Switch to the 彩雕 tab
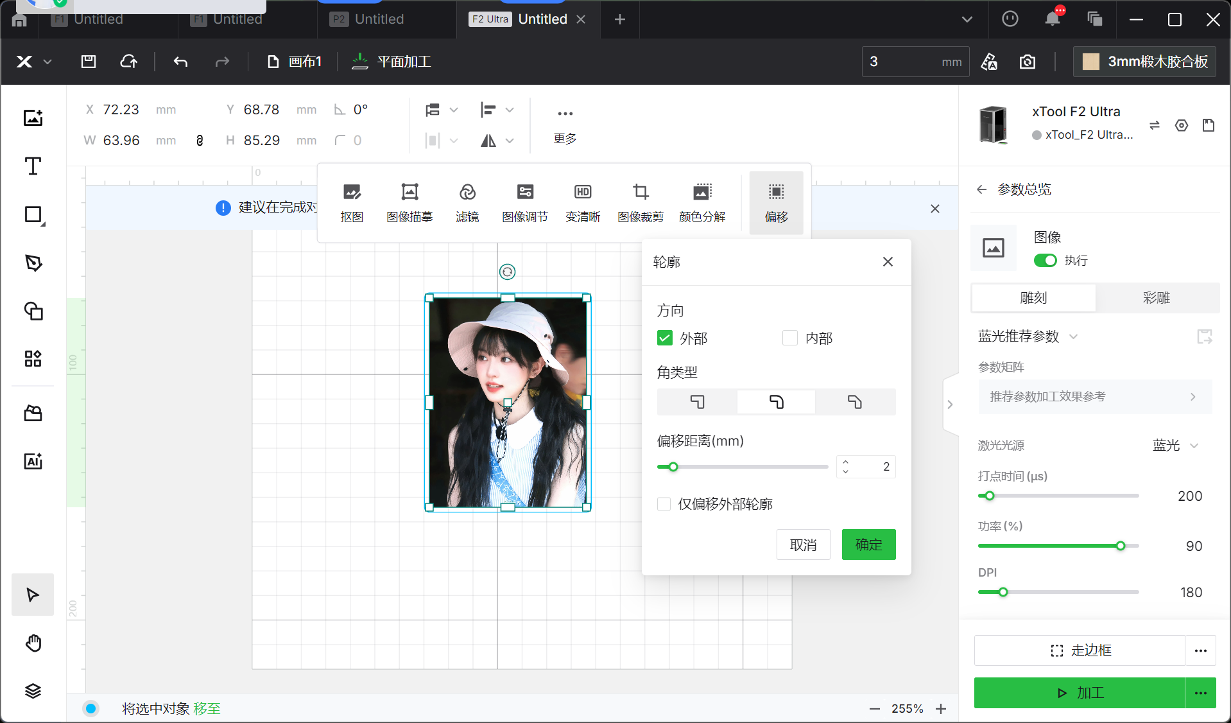The width and height of the screenshot is (1231, 723). coord(1157,298)
